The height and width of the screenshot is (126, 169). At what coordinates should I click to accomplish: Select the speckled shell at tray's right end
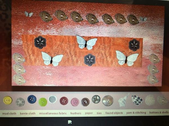click(163, 100)
